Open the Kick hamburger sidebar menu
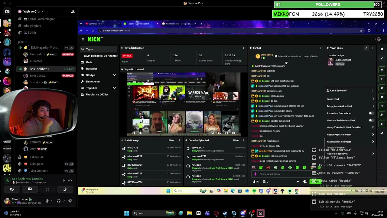The width and height of the screenshot is (387, 218). (x=83, y=39)
